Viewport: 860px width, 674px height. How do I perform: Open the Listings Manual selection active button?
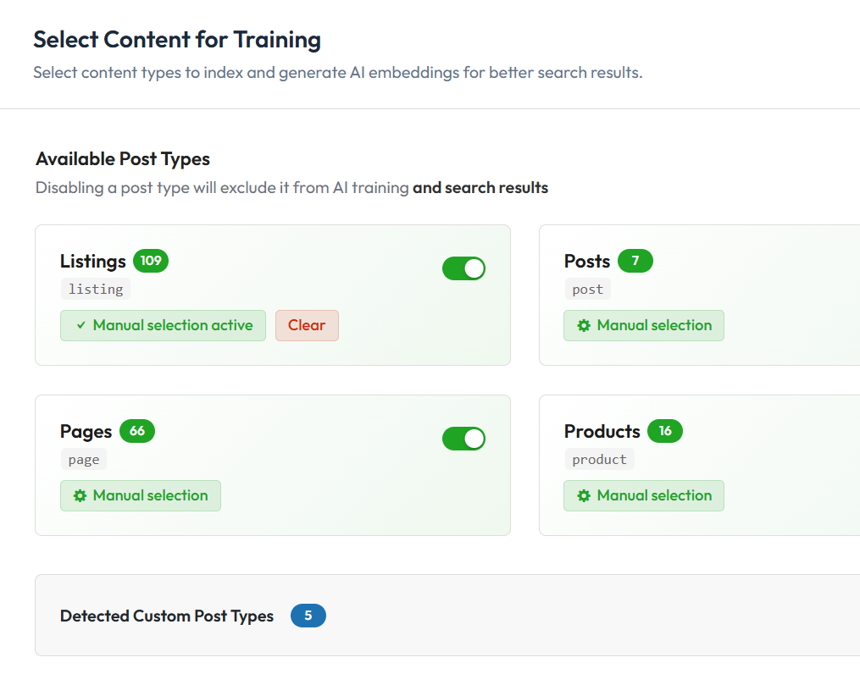[163, 326]
